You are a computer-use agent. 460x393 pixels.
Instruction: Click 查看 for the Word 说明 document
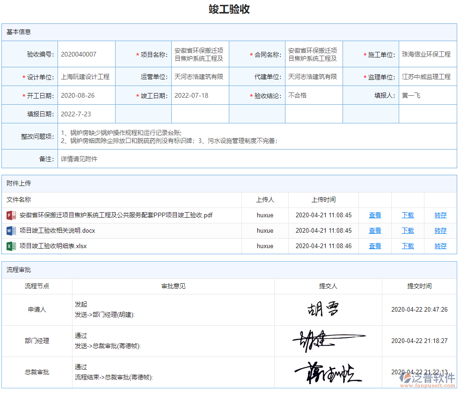pos(374,230)
